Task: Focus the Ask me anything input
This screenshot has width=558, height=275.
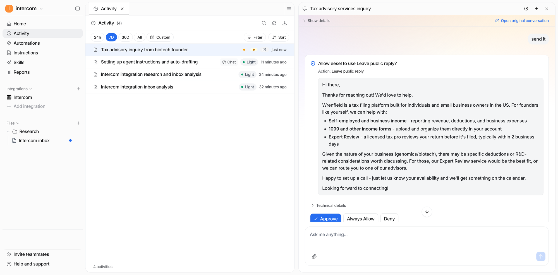Action: 427,235
